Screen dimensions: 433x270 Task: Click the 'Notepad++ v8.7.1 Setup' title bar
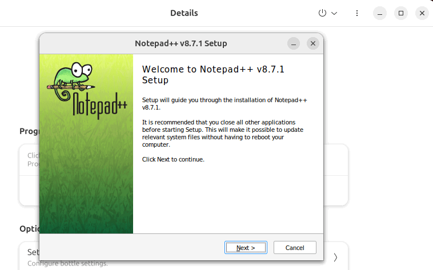(181, 43)
